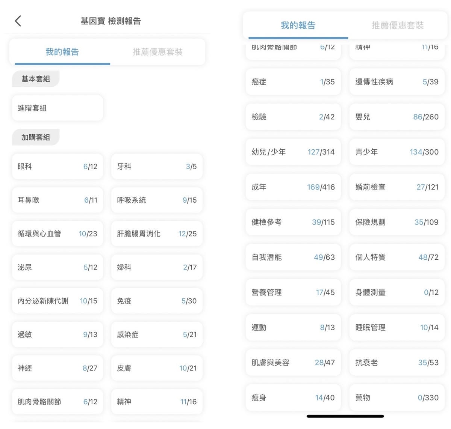The width and height of the screenshot is (451, 429).
Task: Open 保險規劃 35/109 report
Action: click(397, 222)
